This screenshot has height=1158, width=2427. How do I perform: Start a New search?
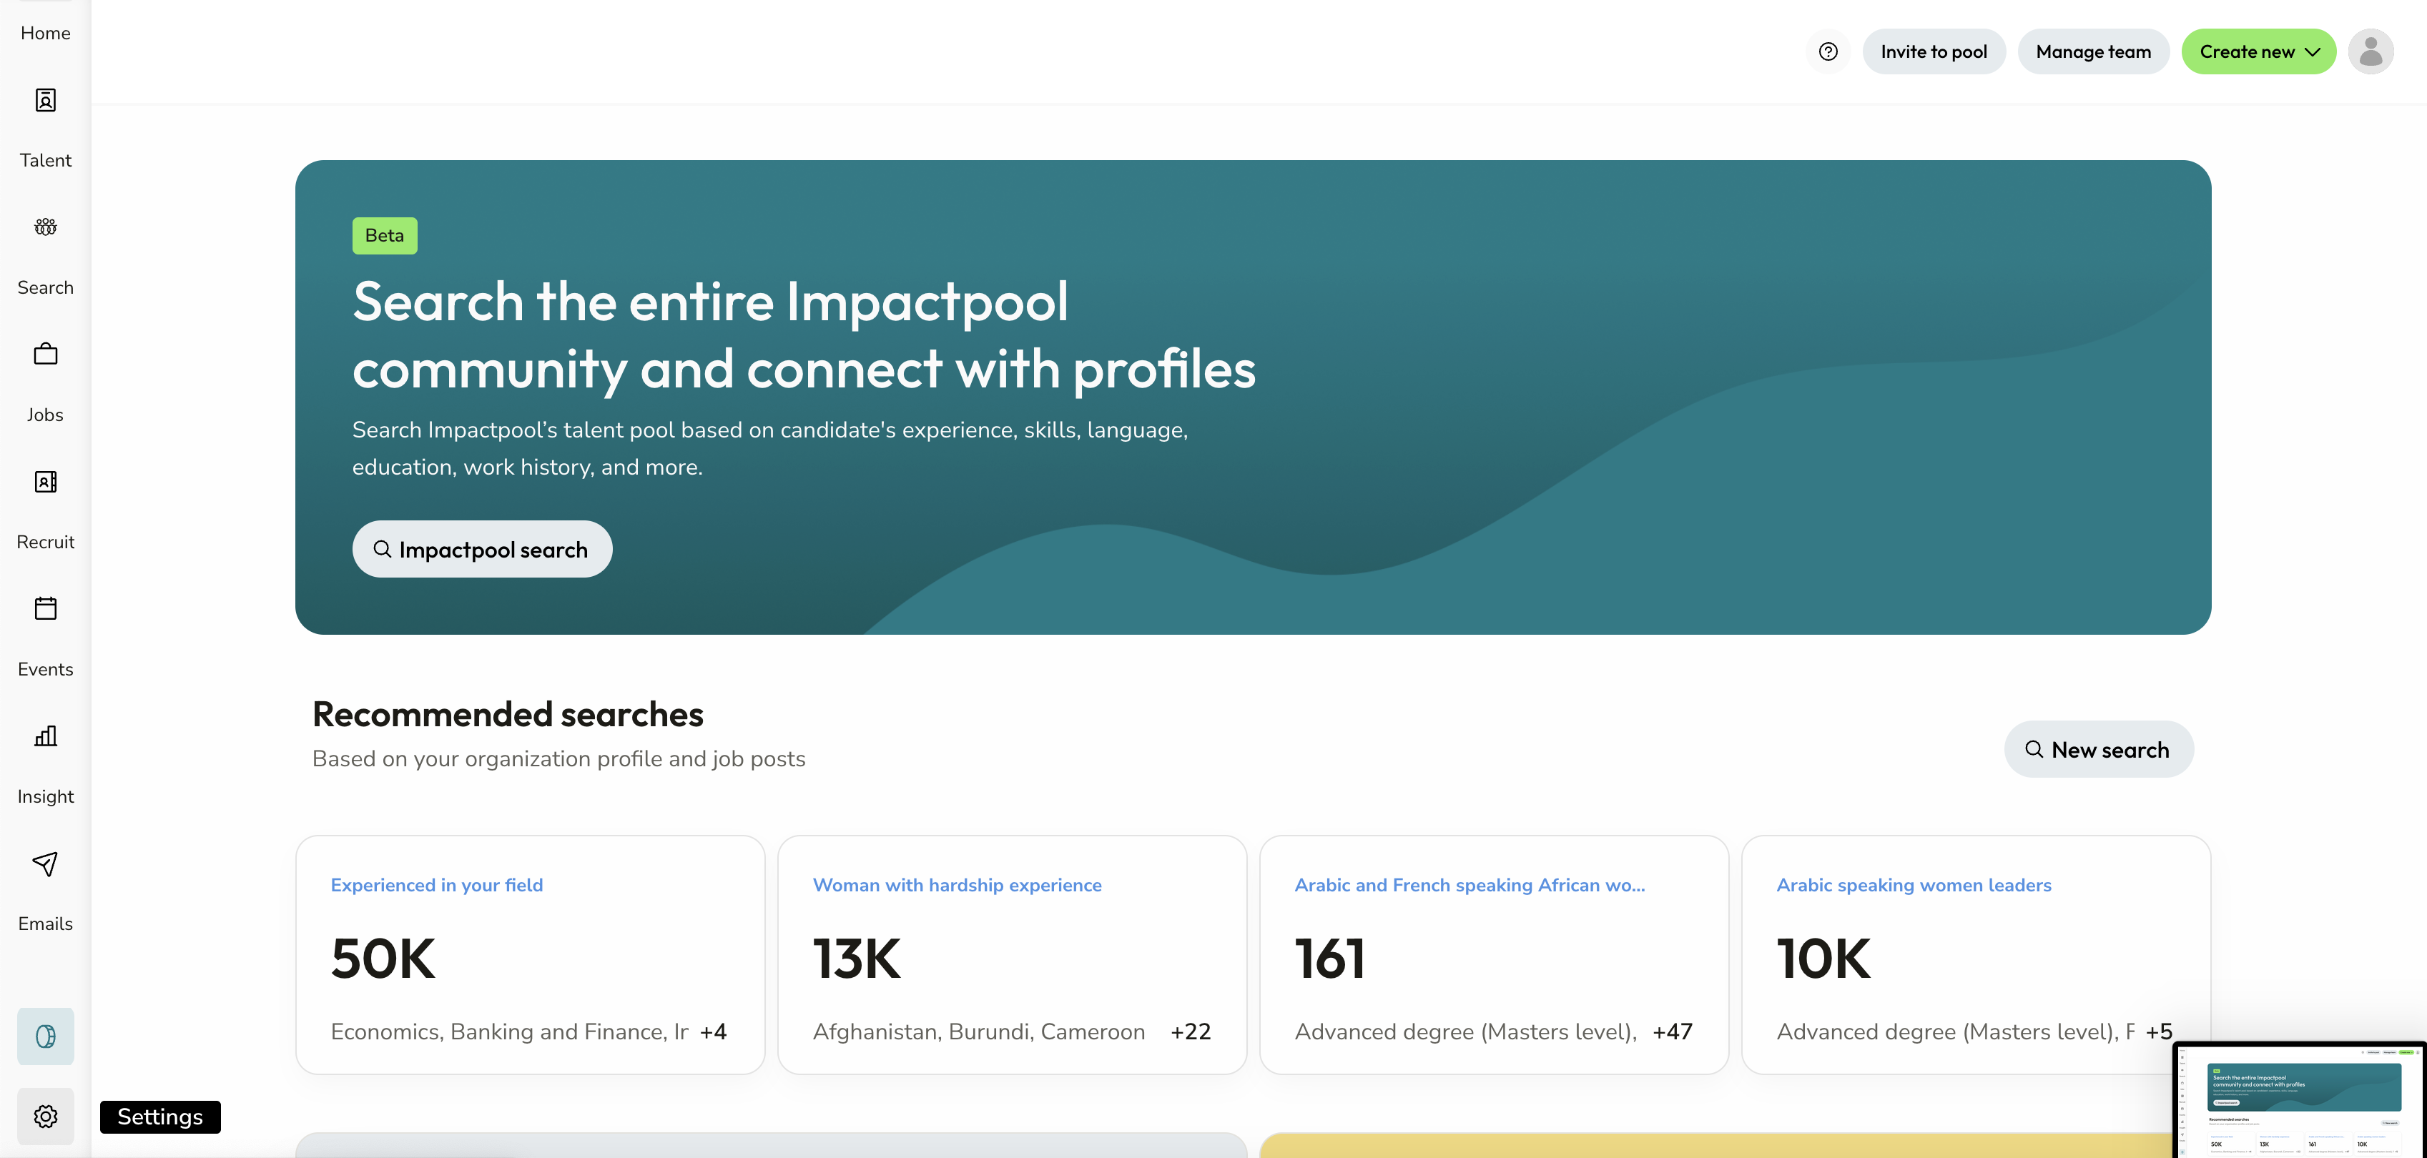2098,749
